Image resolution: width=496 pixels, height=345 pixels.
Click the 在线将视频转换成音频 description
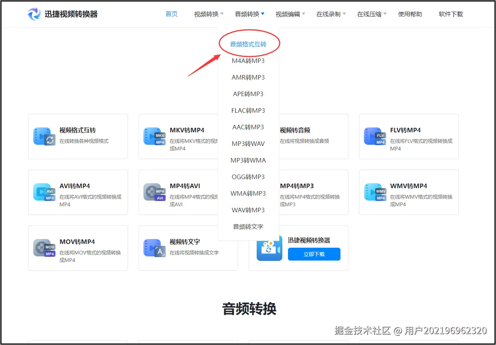point(305,141)
